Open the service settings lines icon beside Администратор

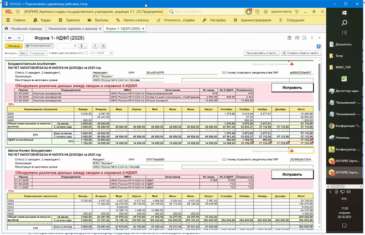pos(297,11)
